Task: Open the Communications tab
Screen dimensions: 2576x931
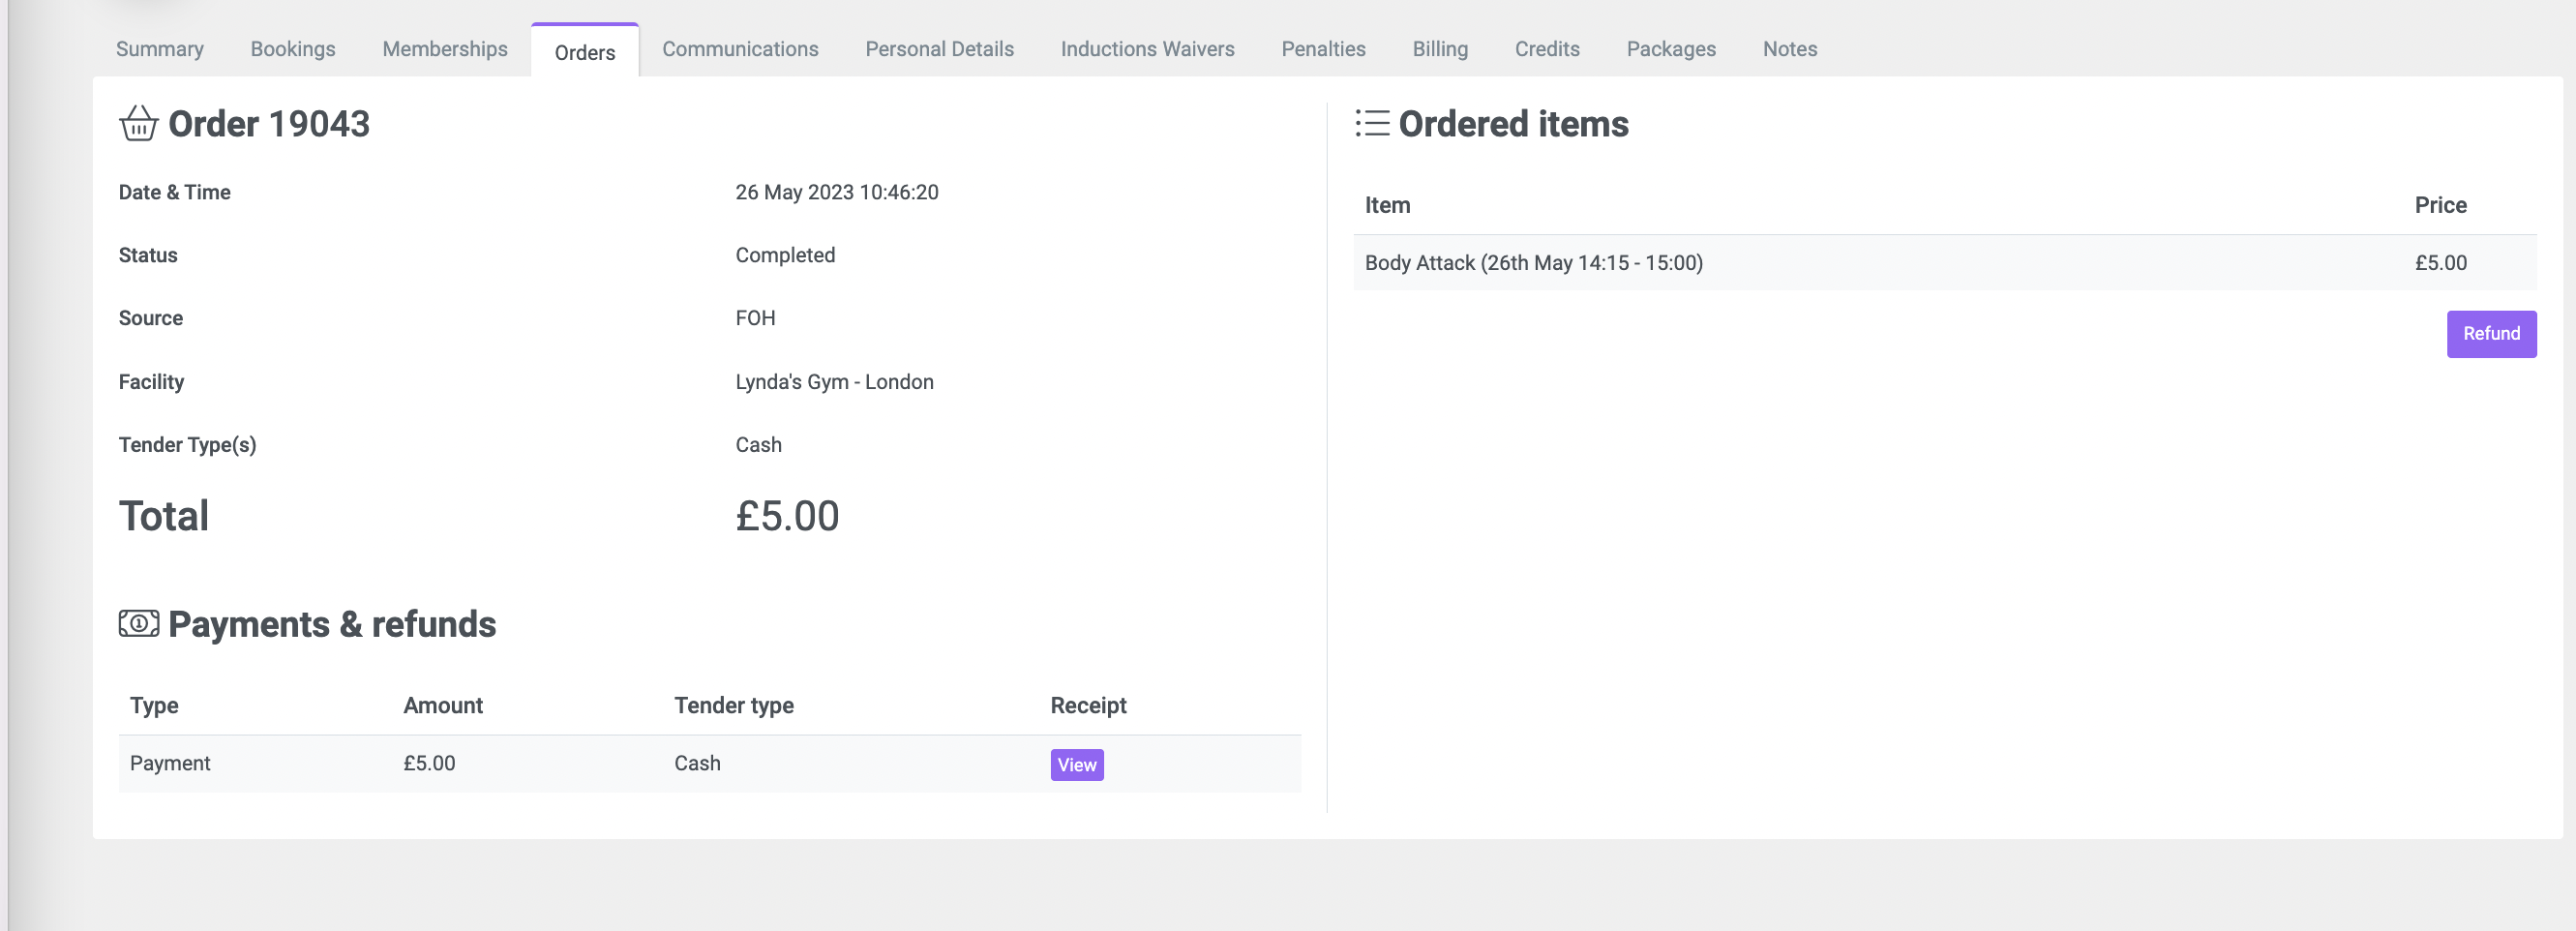Action: click(x=740, y=49)
